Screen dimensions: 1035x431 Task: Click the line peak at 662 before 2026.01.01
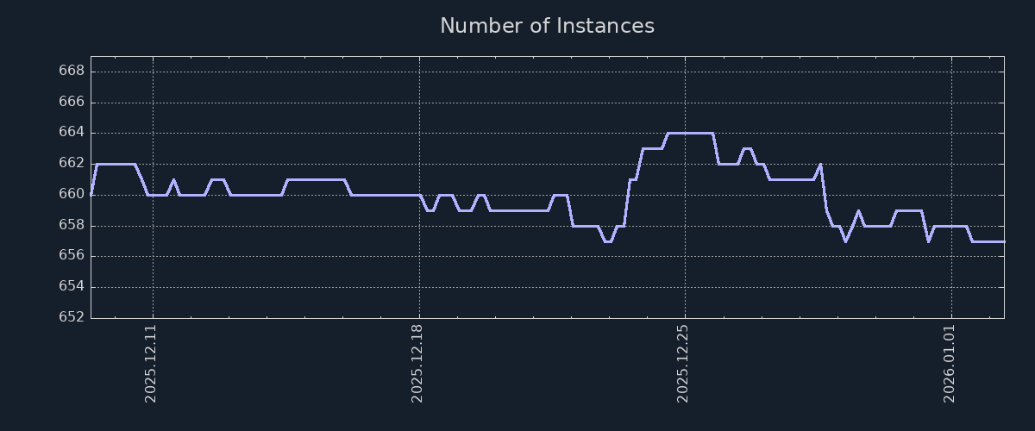[820, 164]
